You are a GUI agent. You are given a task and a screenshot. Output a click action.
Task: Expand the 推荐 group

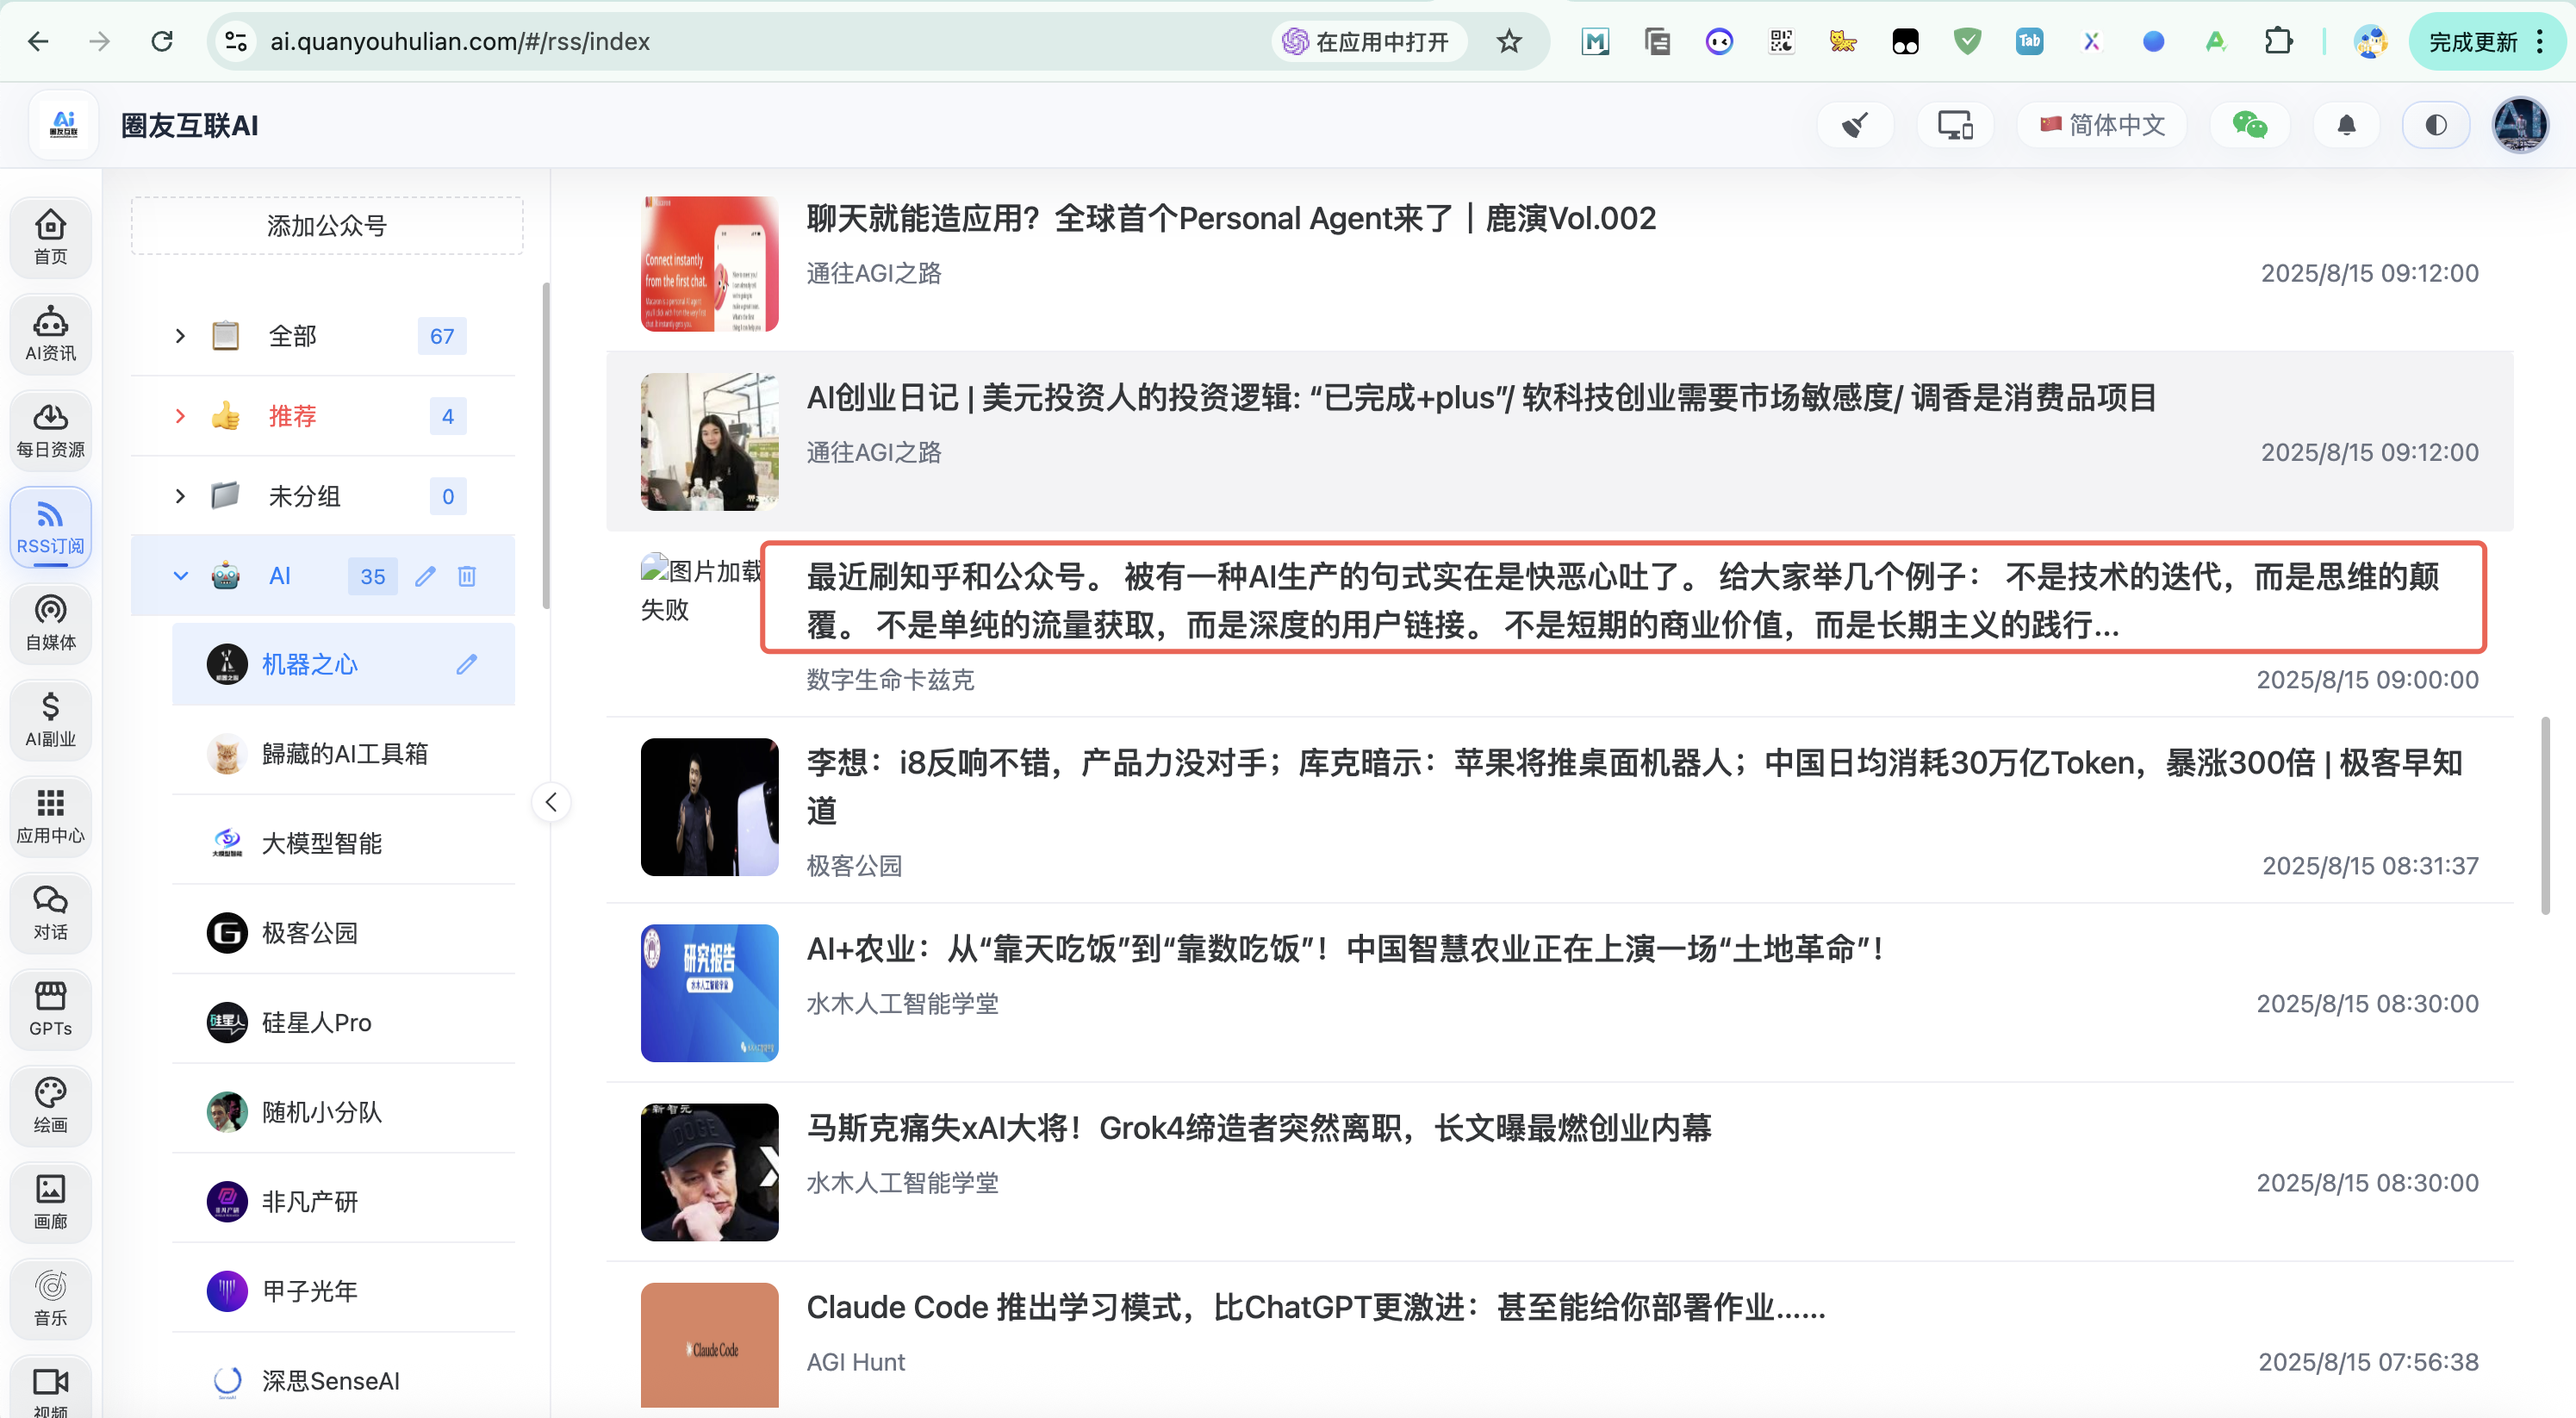180,416
